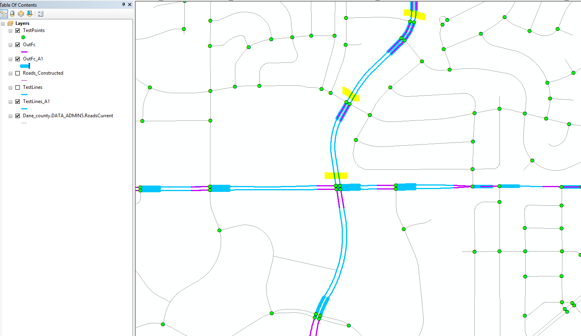Click the OutFc layer label
The width and height of the screenshot is (581, 336).
29,45
